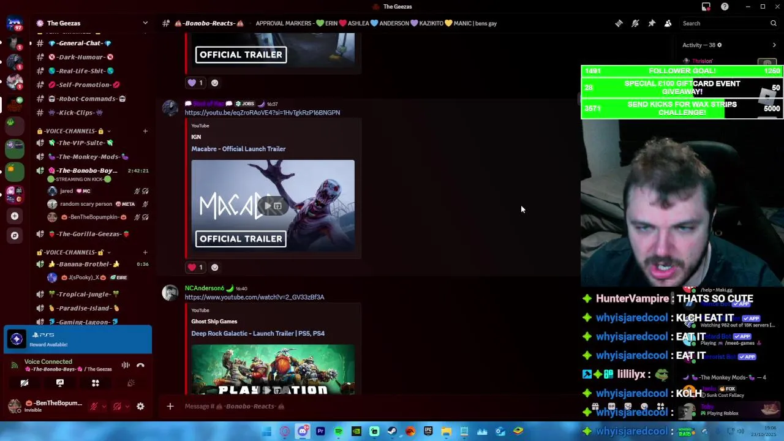
Task: Open voice noise suppression settings
Action: (126, 365)
